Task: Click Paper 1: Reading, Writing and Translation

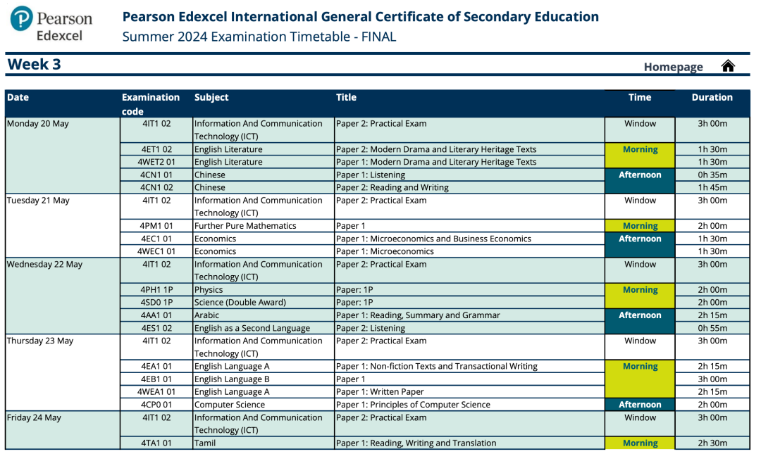Action: point(416,443)
